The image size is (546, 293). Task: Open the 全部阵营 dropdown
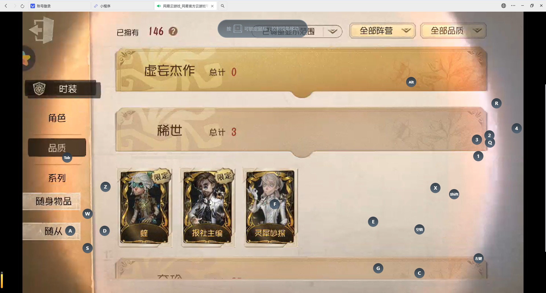click(382, 31)
